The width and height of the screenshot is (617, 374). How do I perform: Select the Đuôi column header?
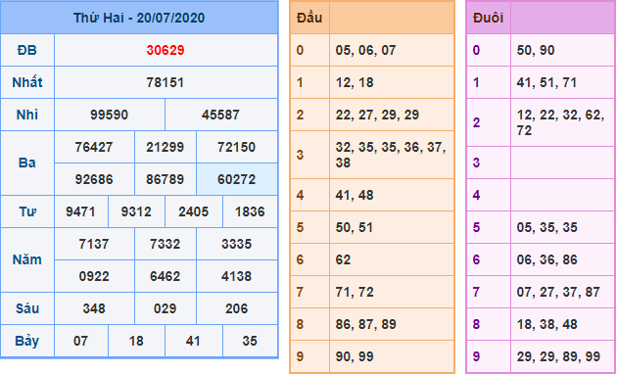[488, 18]
